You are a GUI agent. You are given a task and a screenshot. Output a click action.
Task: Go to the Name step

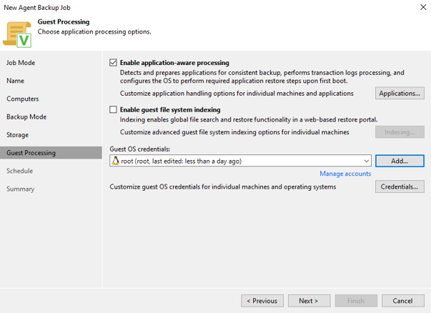[x=16, y=81]
